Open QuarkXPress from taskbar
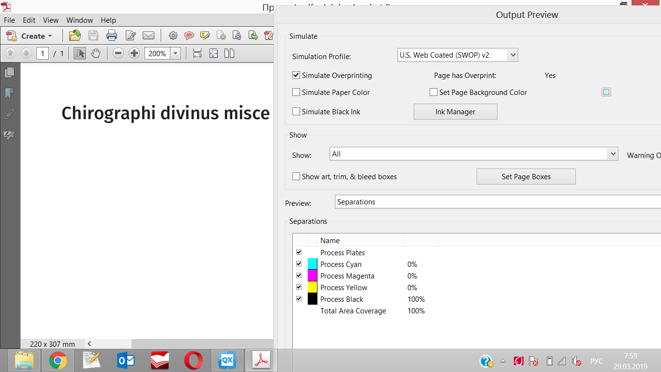This screenshot has height=372, width=661. pos(227,361)
